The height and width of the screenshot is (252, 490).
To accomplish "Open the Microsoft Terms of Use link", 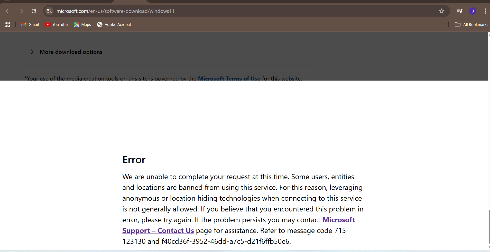I will pos(229,78).
